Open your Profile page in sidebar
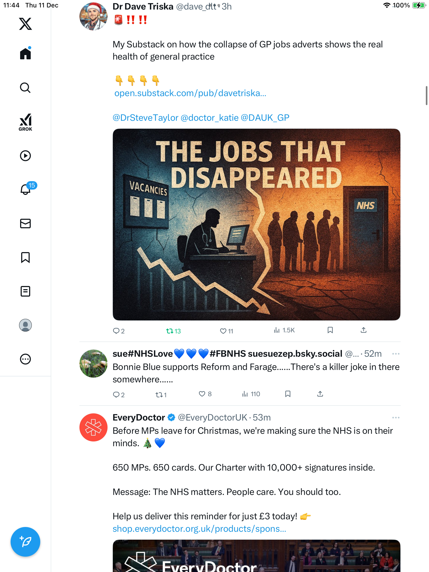Screen dimensions: 429x572 (25, 325)
